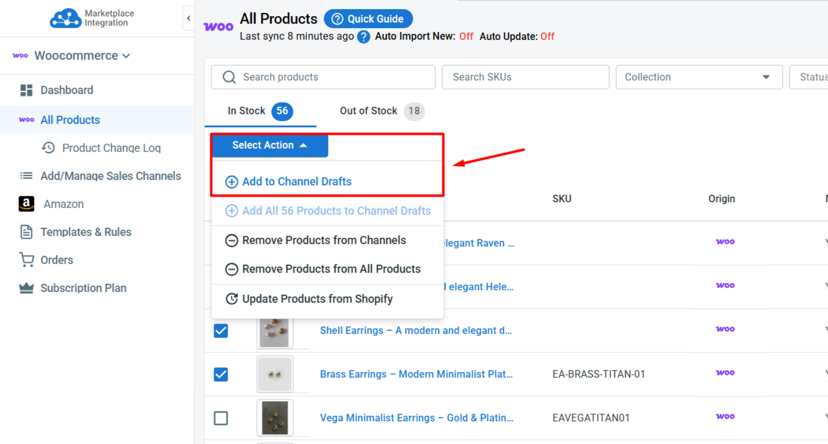Open Orders via the cart icon

[x=26, y=260]
